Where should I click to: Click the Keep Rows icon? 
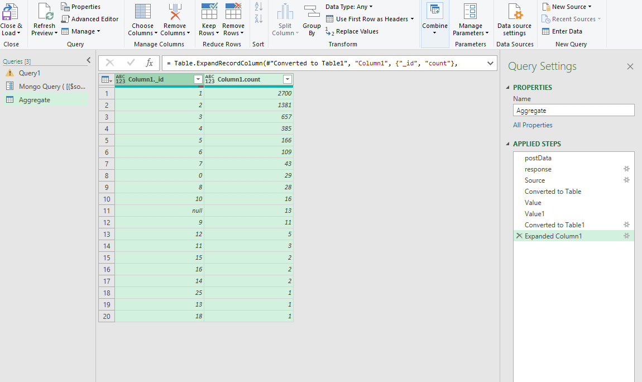tap(209, 12)
